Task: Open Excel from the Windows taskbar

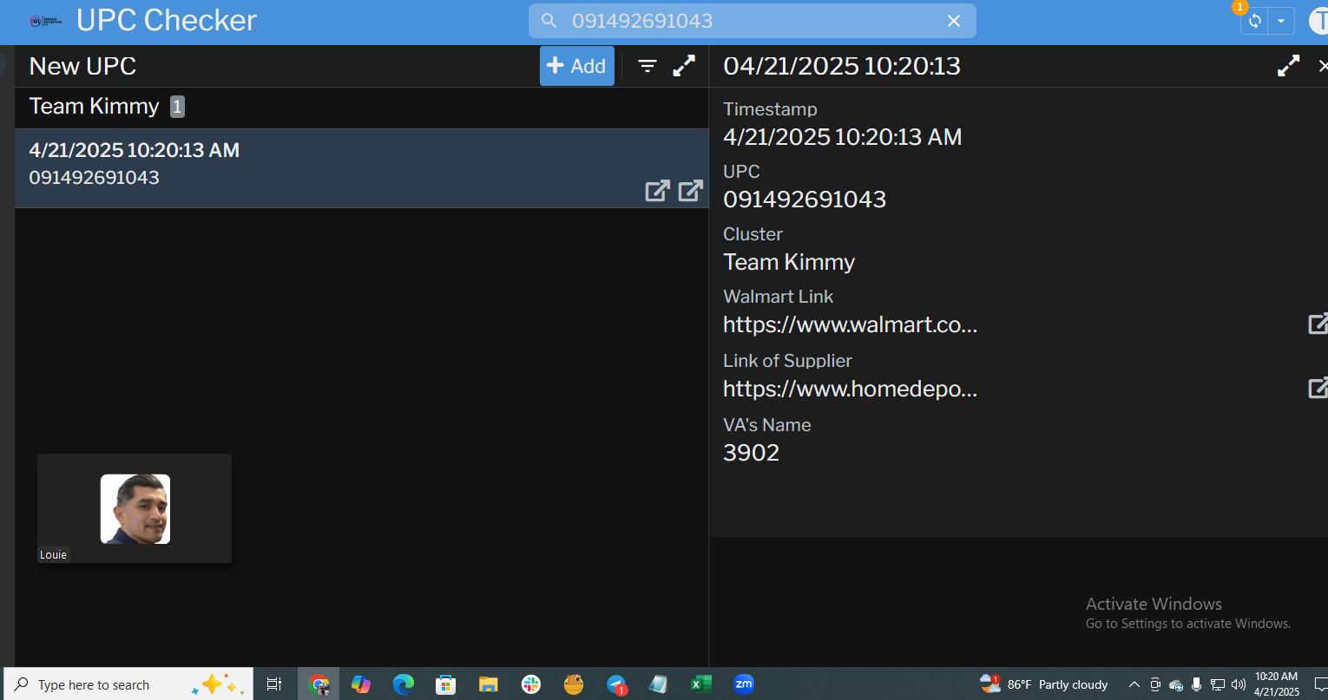Action: (x=700, y=684)
